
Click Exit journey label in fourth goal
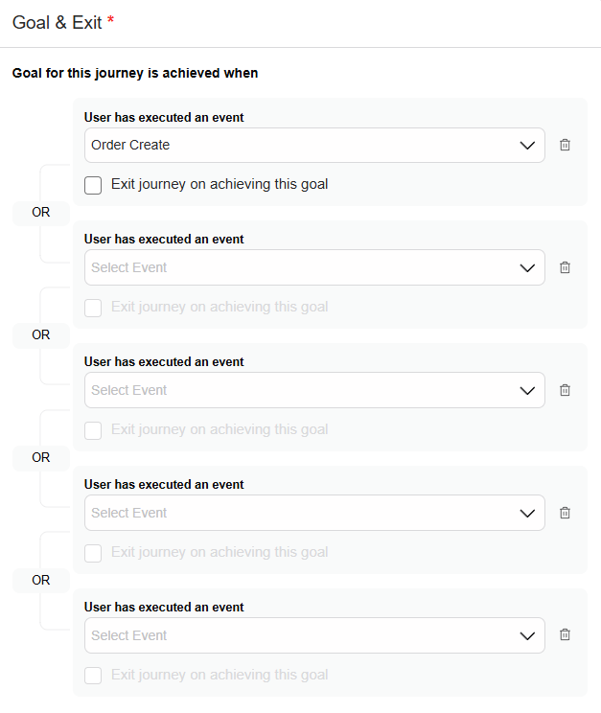tap(220, 552)
